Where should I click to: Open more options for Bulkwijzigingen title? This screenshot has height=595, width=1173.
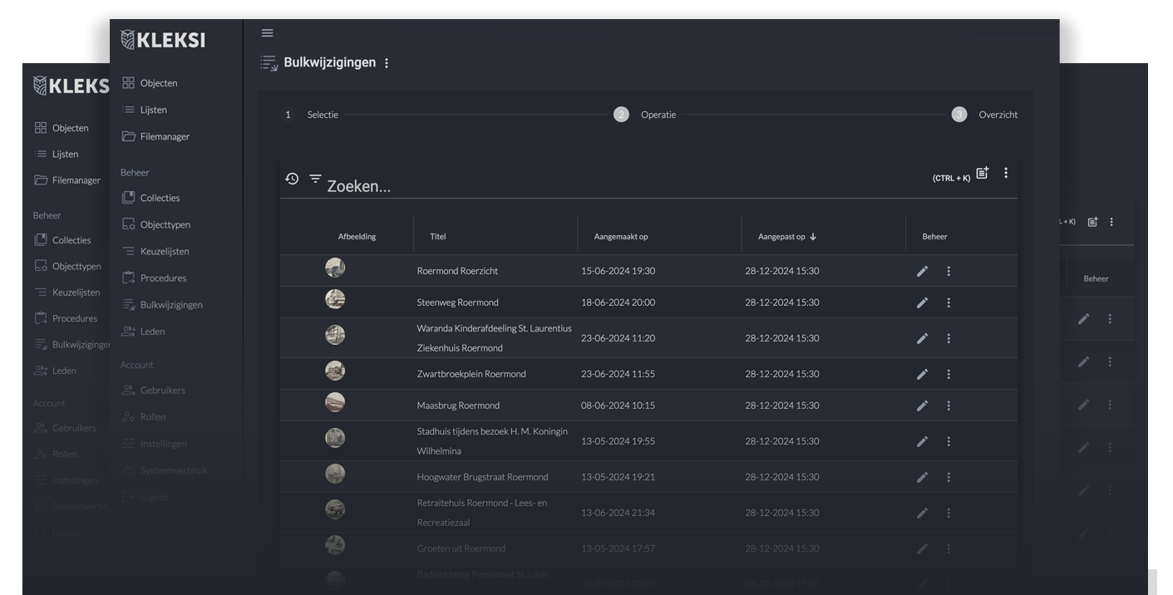tap(387, 63)
